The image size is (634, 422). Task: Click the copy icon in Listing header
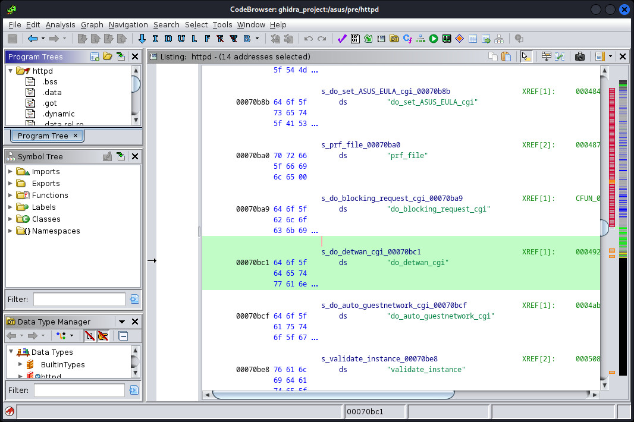pyautogui.click(x=493, y=56)
